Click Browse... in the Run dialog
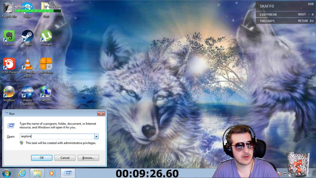 click(88, 158)
